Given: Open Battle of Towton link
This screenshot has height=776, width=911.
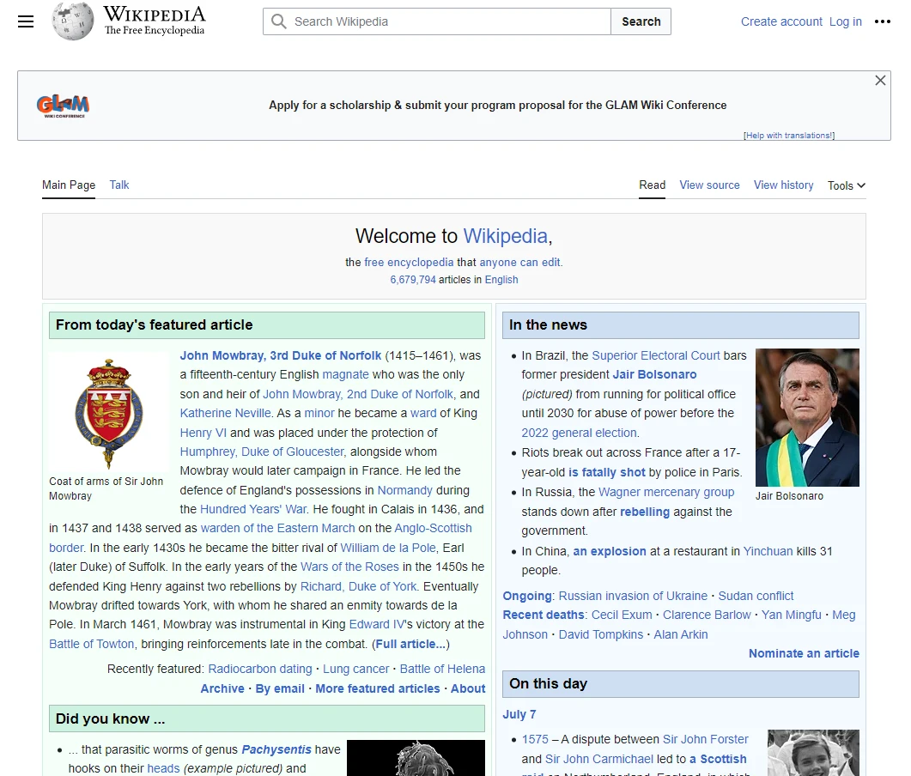Looking at the screenshot, I should pyautogui.click(x=91, y=644).
